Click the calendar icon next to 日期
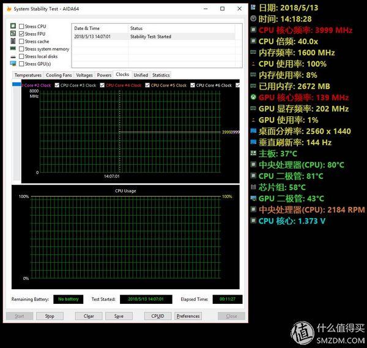367x348 pixels. (x=253, y=7)
